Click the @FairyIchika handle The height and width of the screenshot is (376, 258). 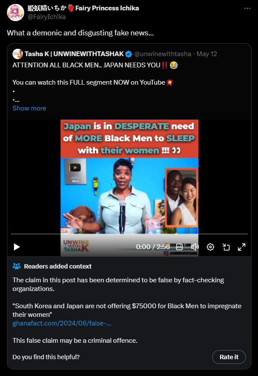47,17
